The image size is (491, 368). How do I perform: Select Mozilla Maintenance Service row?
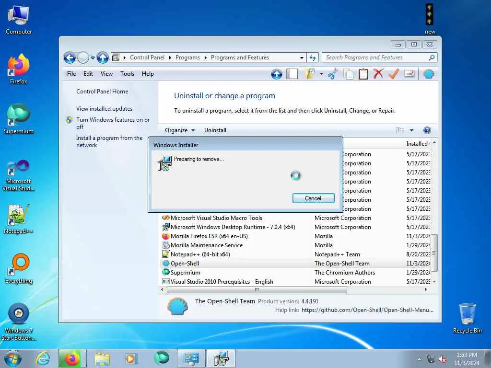pyautogui.click(x=296, y=245)
